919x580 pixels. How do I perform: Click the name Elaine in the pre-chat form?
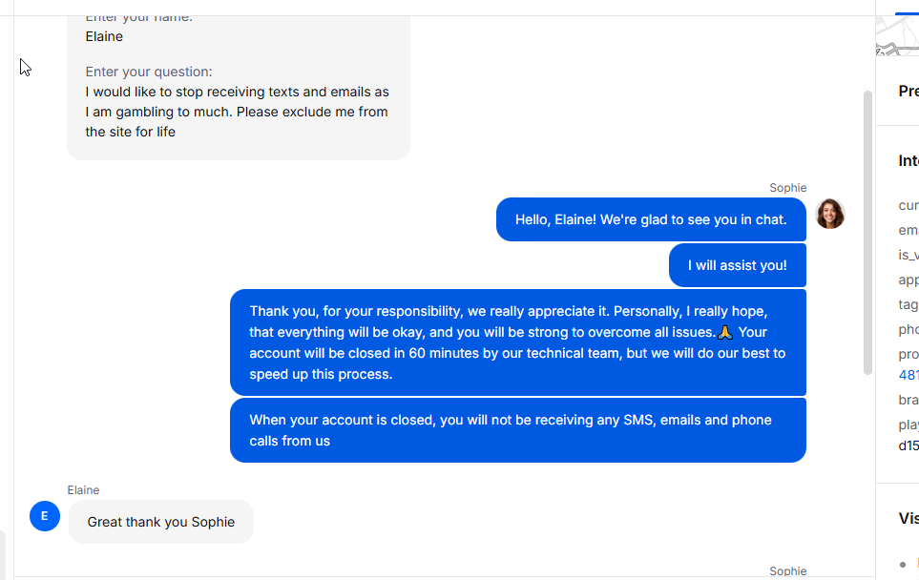coord(104,36)
